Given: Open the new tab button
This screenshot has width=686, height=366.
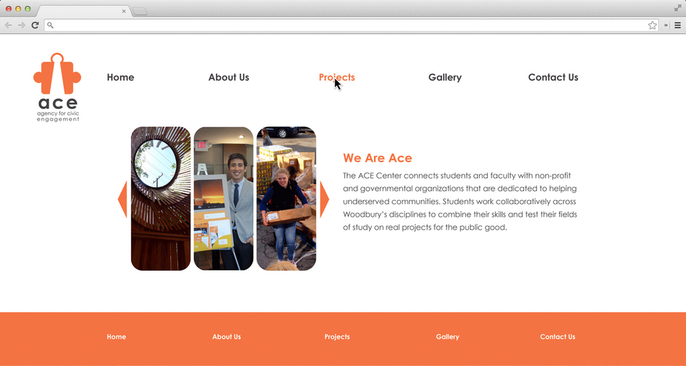Looking at the screenshot, I should pos(140,11).
